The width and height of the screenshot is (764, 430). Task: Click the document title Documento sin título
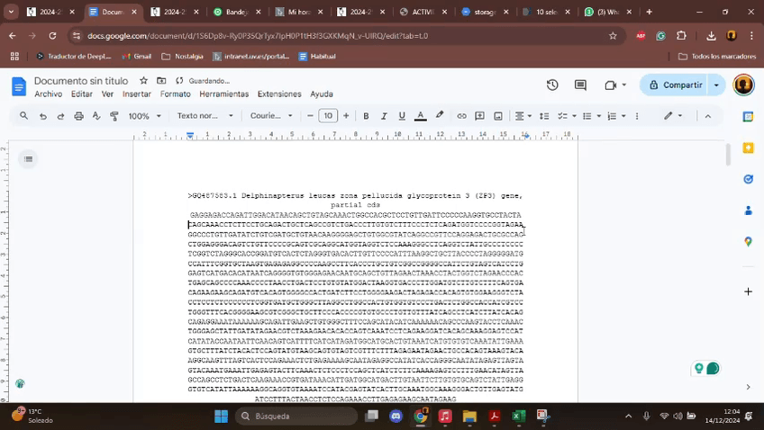(x=81, y=81)
